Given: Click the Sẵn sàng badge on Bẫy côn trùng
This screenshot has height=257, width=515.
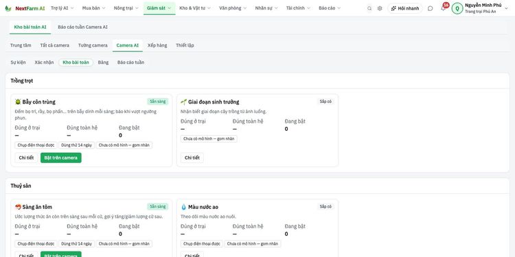Looking at the screenshot, I should coord(158,101).
